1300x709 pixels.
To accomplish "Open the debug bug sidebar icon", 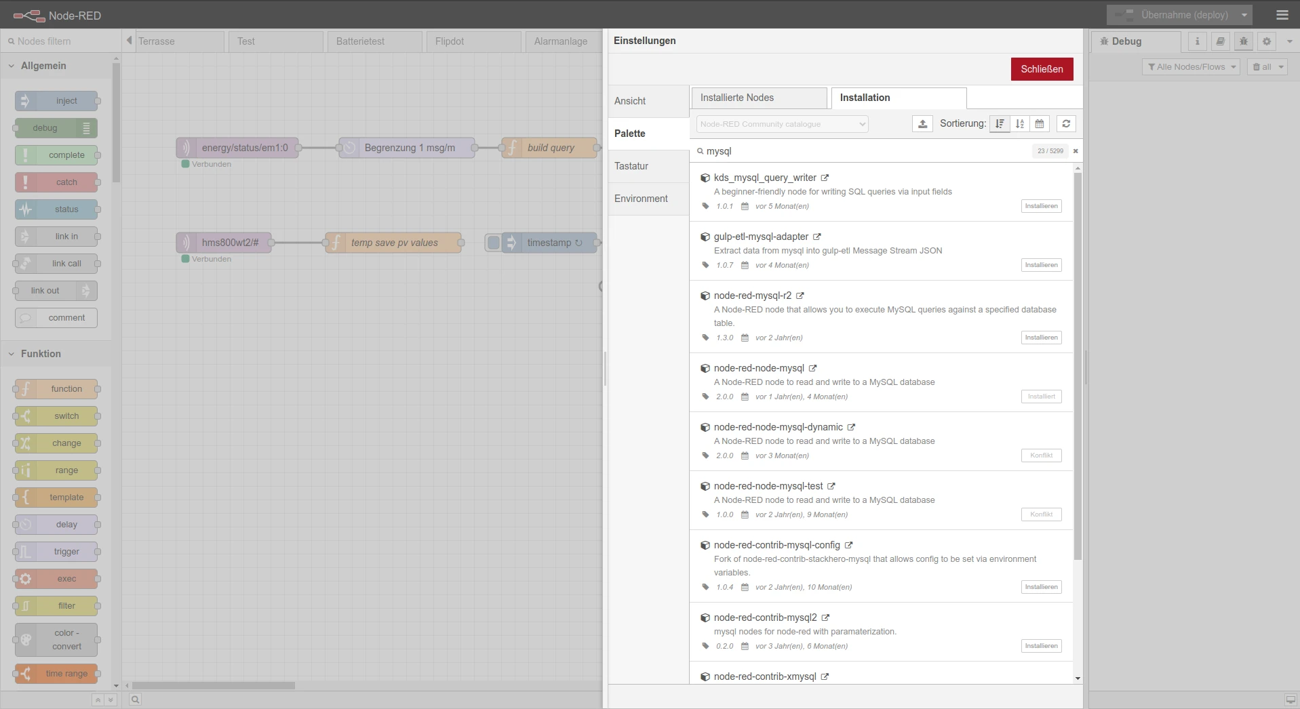I will tap(1243, 41).
